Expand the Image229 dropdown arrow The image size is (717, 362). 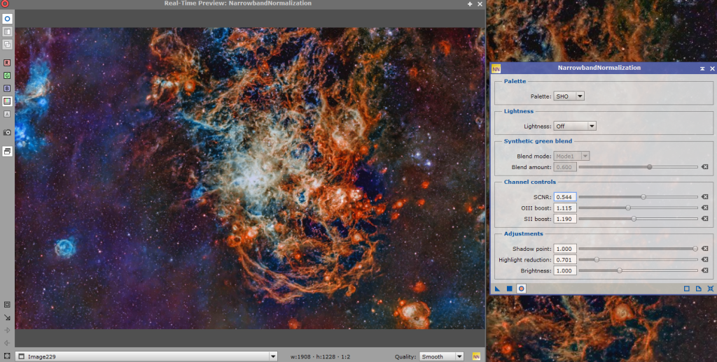(x=273, y=356)
